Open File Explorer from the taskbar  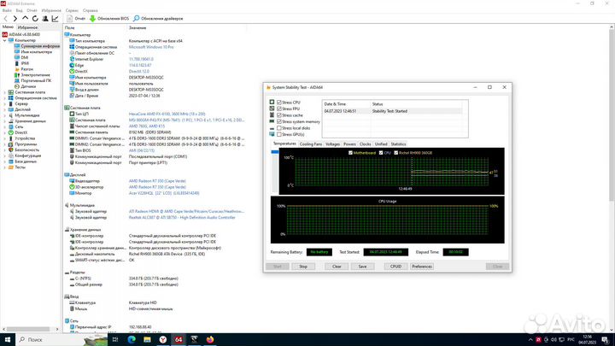(147, 340)
